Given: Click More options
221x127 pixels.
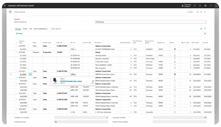Looking at the screenshot, I should (56, 29).
